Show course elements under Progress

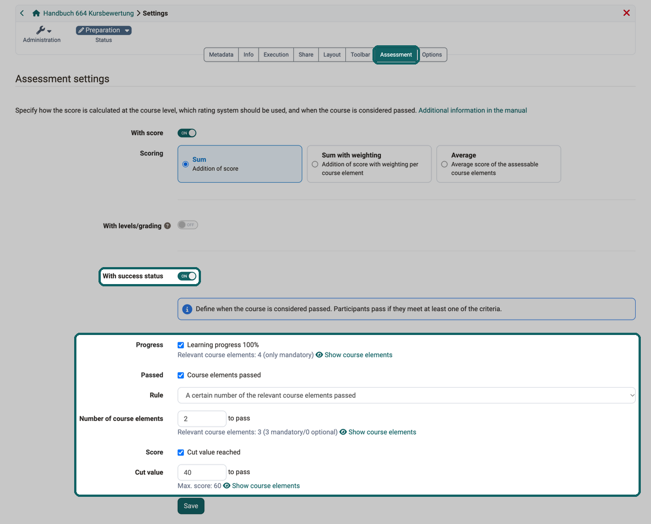pos(354,355)
